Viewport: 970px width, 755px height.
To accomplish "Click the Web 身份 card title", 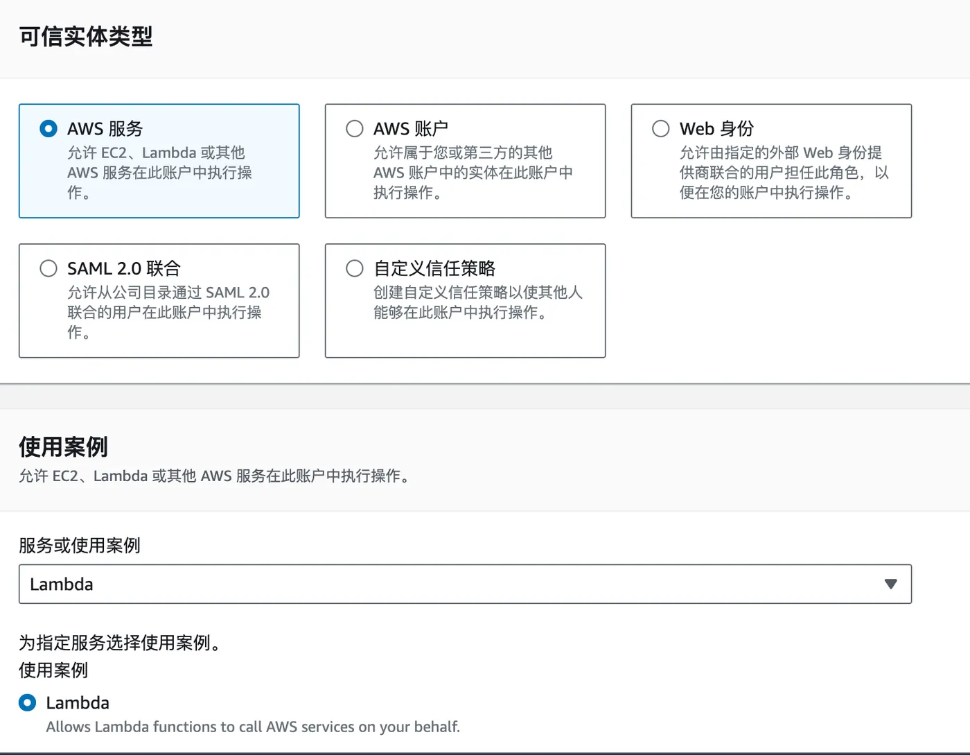I will (716, 129).
